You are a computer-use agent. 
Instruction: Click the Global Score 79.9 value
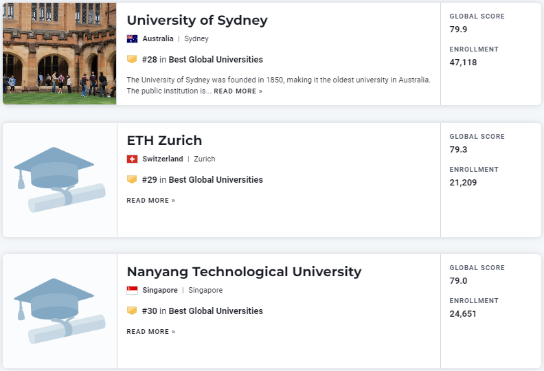click(x=458, y=30)
